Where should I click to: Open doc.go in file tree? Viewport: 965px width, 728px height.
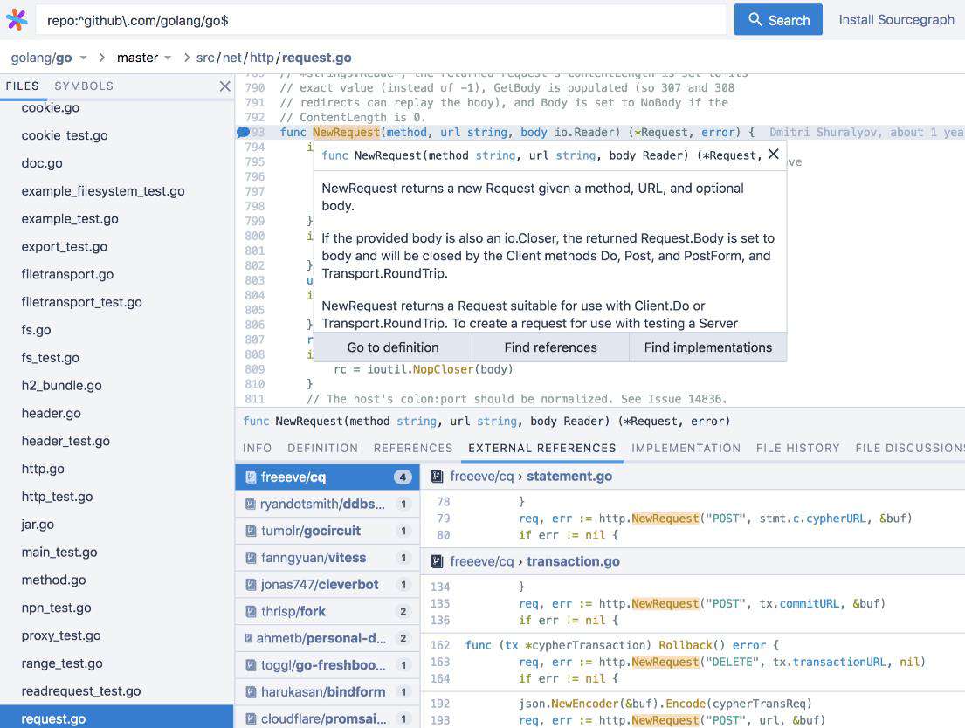42,163
